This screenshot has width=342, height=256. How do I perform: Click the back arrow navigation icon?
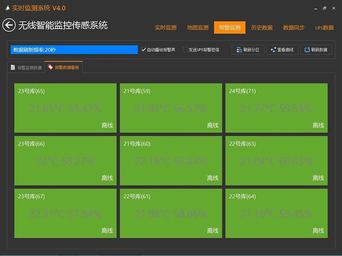[9, 24]
